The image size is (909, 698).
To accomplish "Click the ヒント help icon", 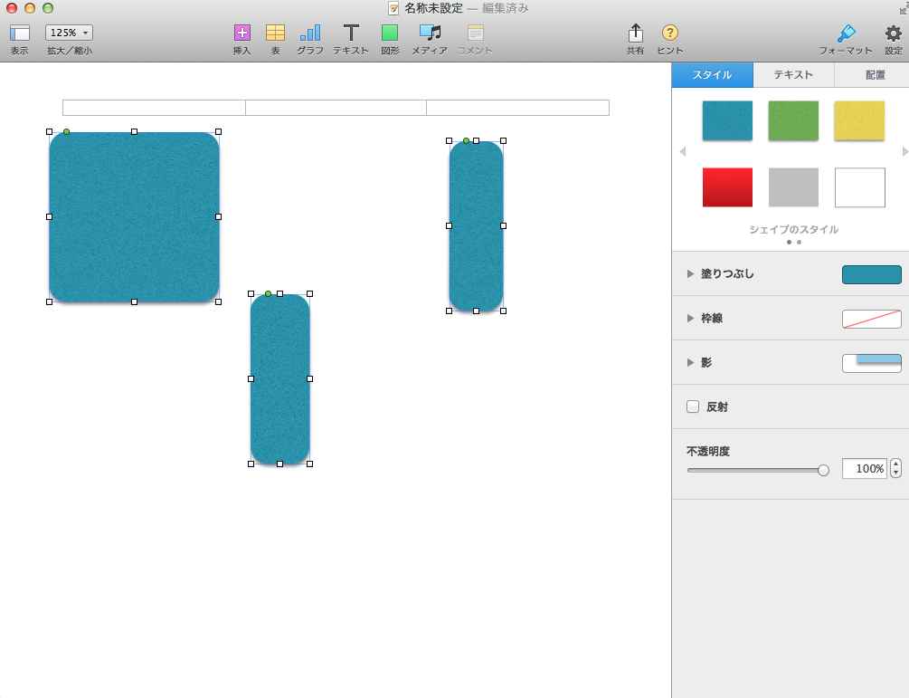I will pos(669,33).
